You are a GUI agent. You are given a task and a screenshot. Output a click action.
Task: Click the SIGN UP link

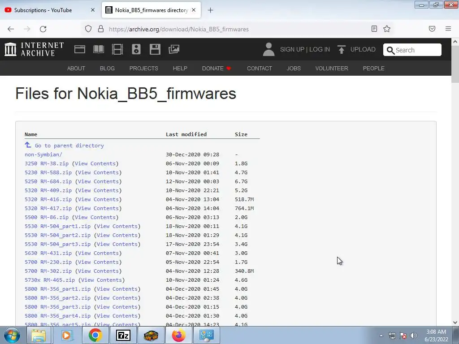click(292, 49)
